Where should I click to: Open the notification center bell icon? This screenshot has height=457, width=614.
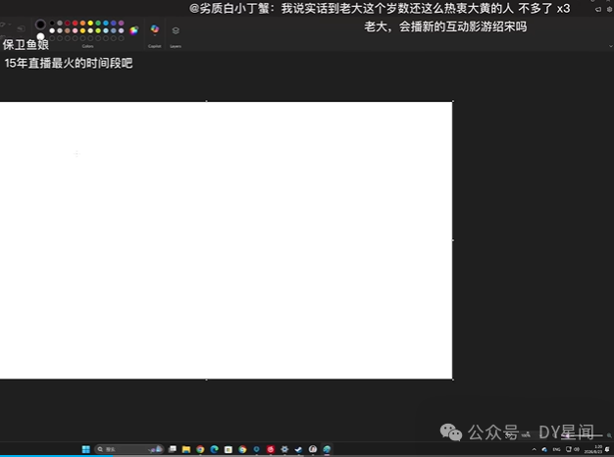coord(608,449)
